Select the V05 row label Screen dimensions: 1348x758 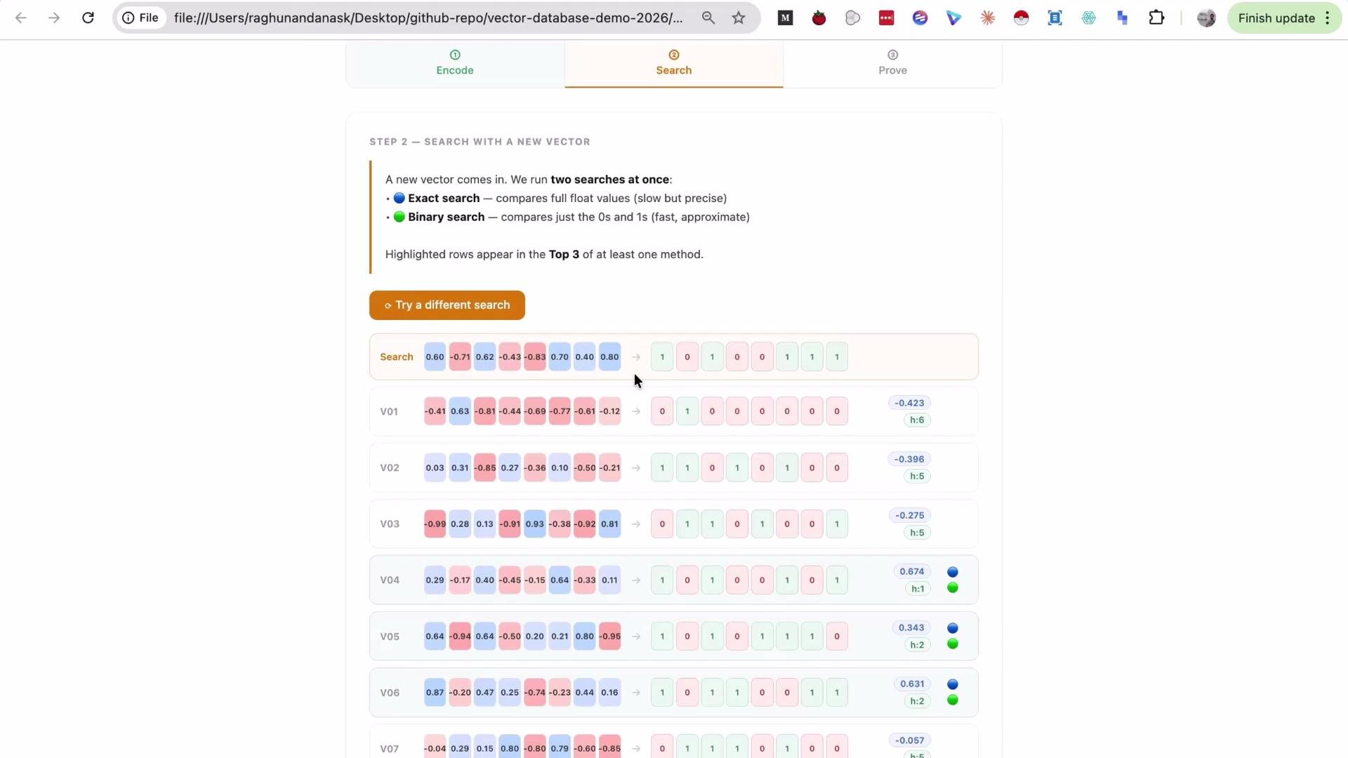pyautogui.click(x=390, y=637)
